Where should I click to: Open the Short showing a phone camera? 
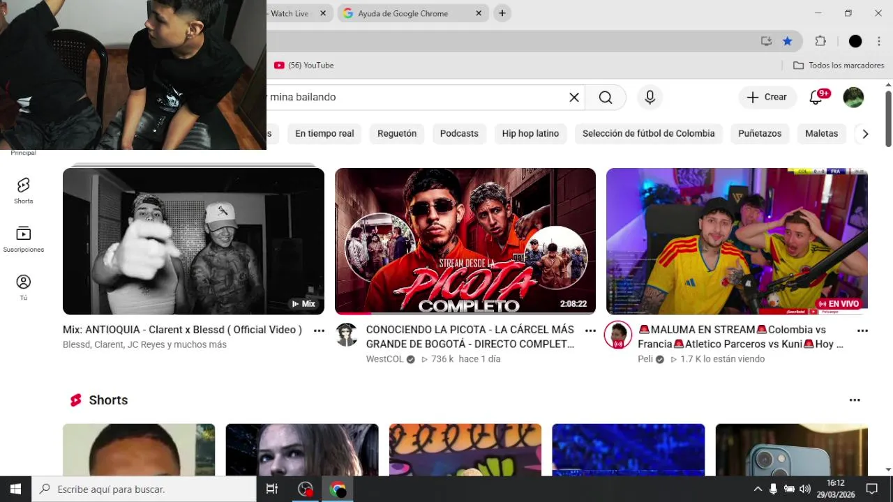click(791, 450)
